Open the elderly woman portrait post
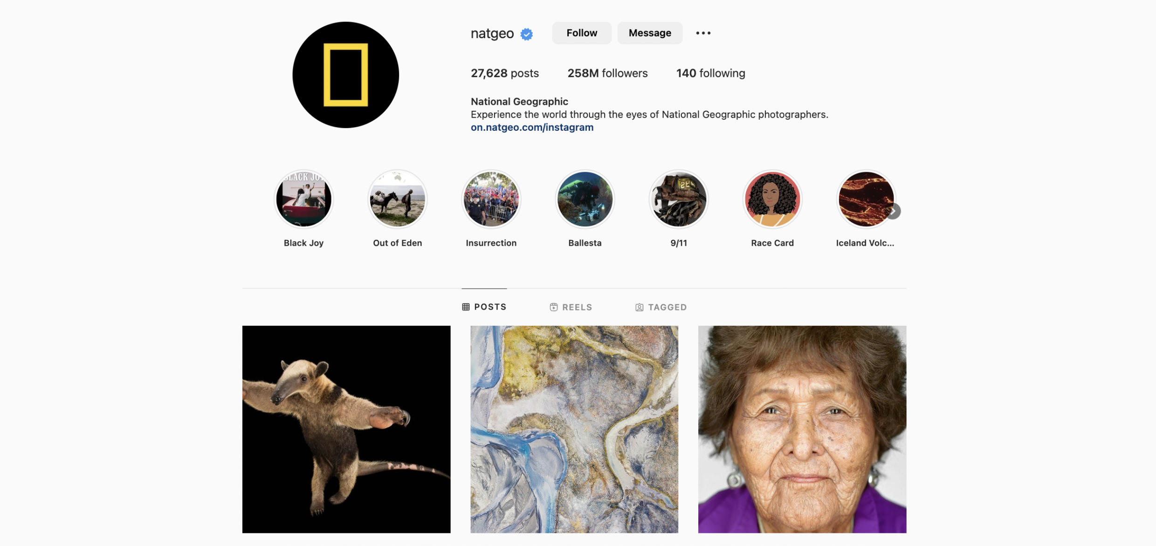The width and height of the screenshot is (1156, 546). coord(802,429)
